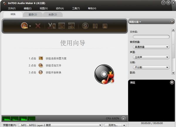Click the pause toolbar button
Viewport: 176px width, 127px height.
[95, 26]
